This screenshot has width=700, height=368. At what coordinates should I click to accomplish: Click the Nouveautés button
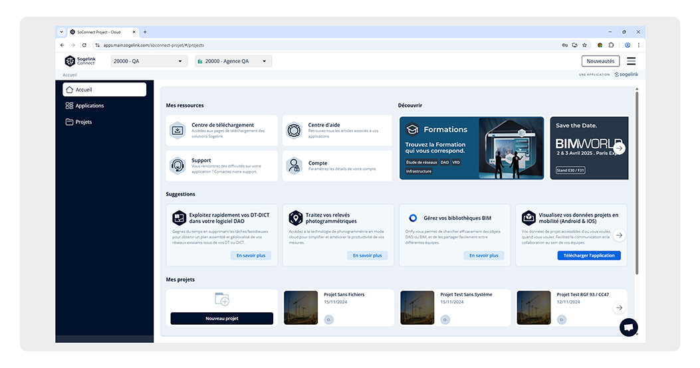pos(600,61)
